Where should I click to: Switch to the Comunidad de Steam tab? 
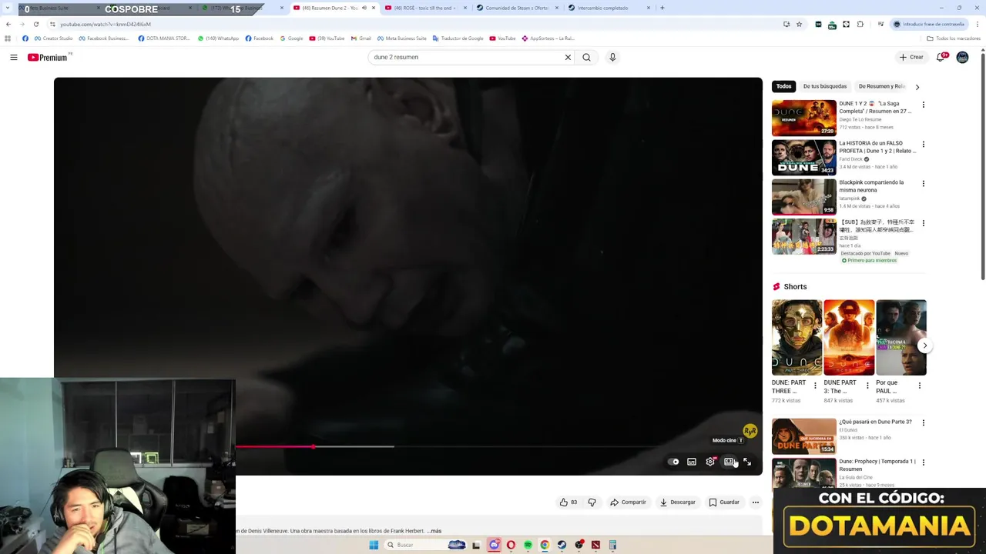click(516, 8)
